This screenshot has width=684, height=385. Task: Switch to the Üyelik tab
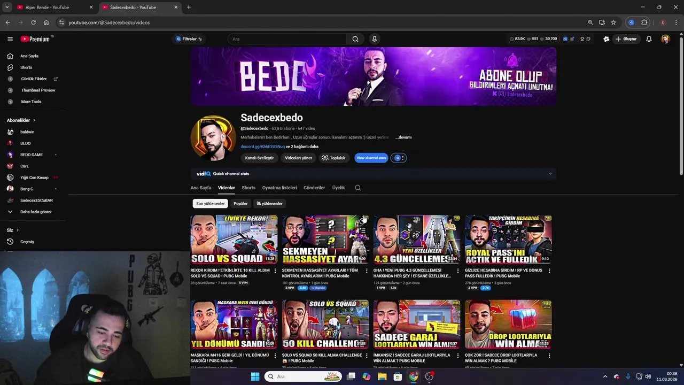338,188
